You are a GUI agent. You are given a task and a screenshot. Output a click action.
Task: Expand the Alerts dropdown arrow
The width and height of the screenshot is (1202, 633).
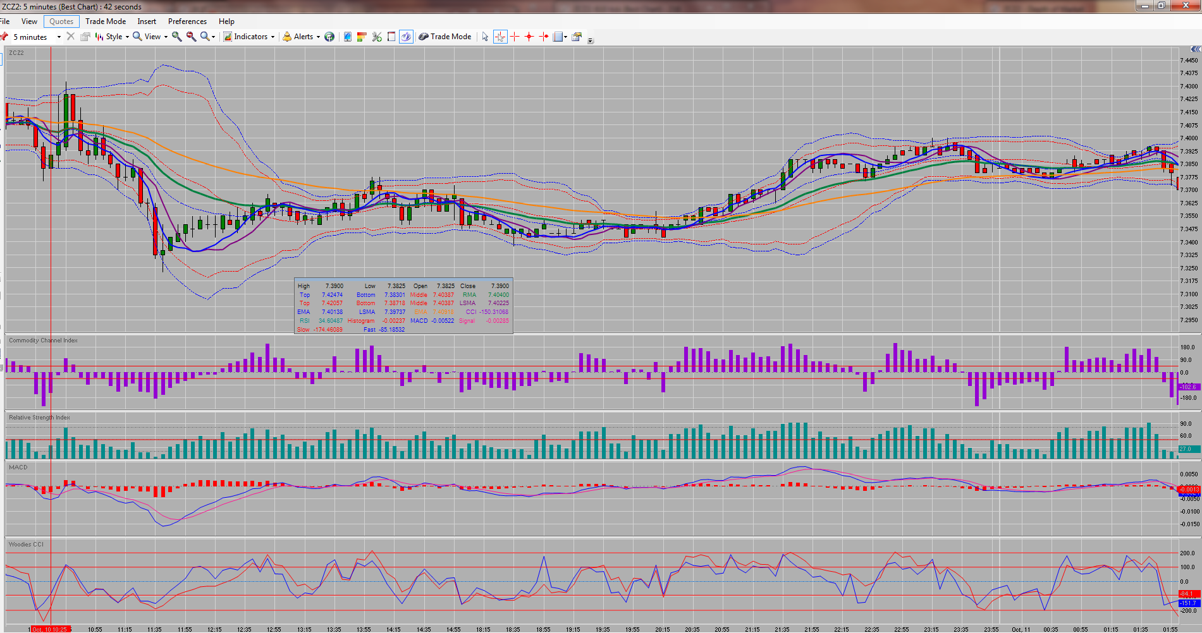[318, 37]
